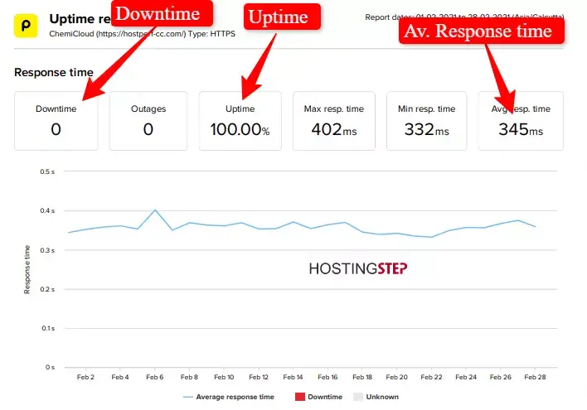
Task: Click the Feb 26 x-axis label
Action: pyautogui.click(x=501, y=377)
